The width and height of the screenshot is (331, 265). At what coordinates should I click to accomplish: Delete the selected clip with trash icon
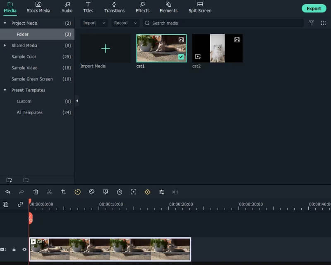click(36, 192)
